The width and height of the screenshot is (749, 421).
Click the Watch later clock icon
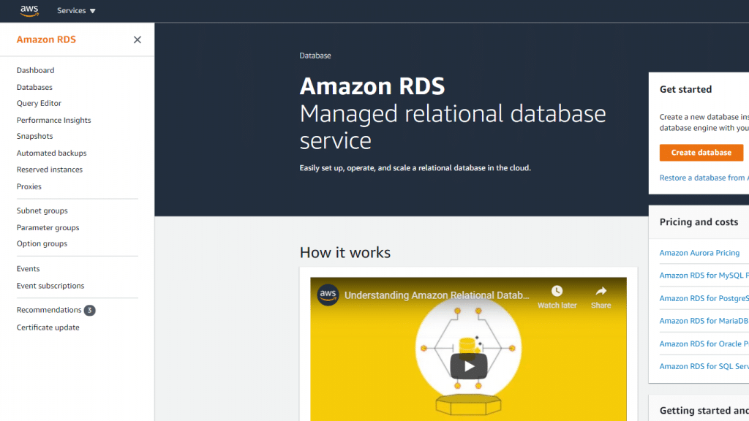pyautogui.click(x=557, y=292)
